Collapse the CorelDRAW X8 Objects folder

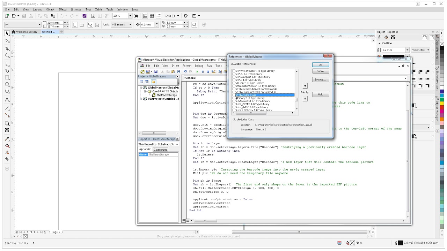(145, 91)
